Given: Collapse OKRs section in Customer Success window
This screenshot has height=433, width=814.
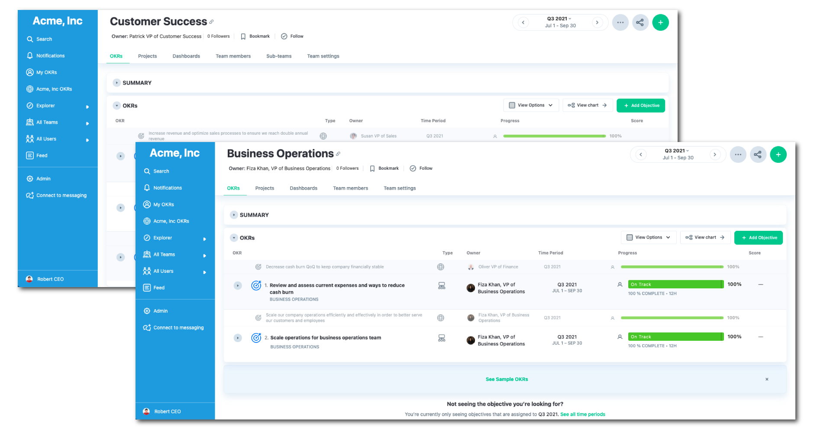Looking at the screenshot, I should click(116, 106).
